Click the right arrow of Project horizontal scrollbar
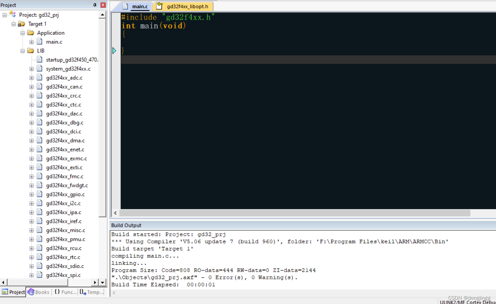496x304 pixels. pos(95,282)
